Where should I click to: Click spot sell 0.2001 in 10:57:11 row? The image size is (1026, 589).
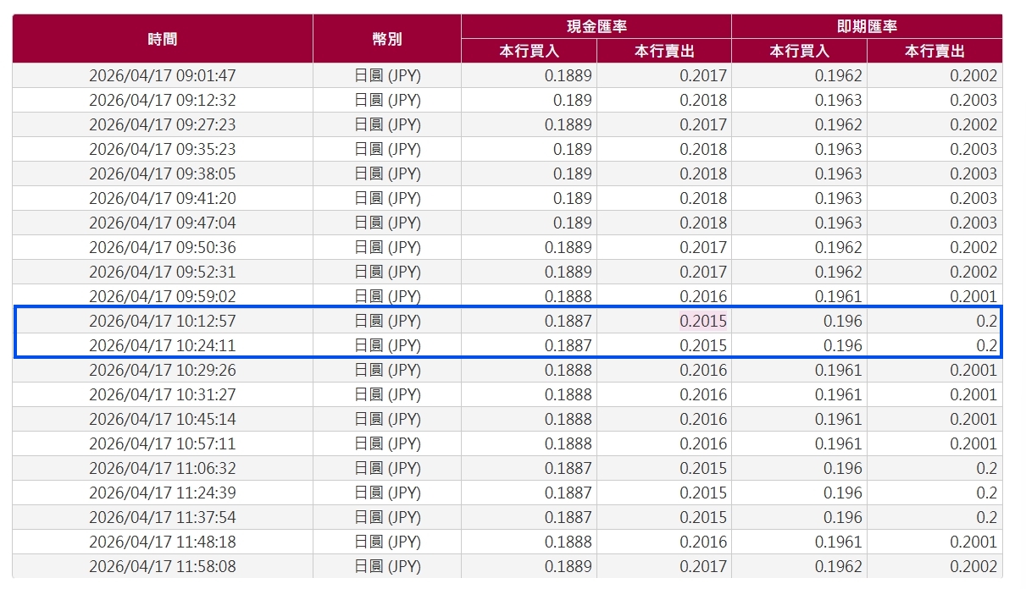(973, 443)
